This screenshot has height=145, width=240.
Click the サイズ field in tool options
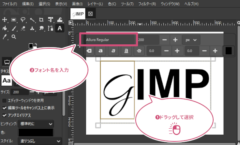coord(20,92)
